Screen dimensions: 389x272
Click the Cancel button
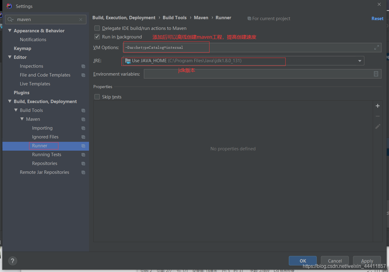pyautogui.click(x=335, y=261)
